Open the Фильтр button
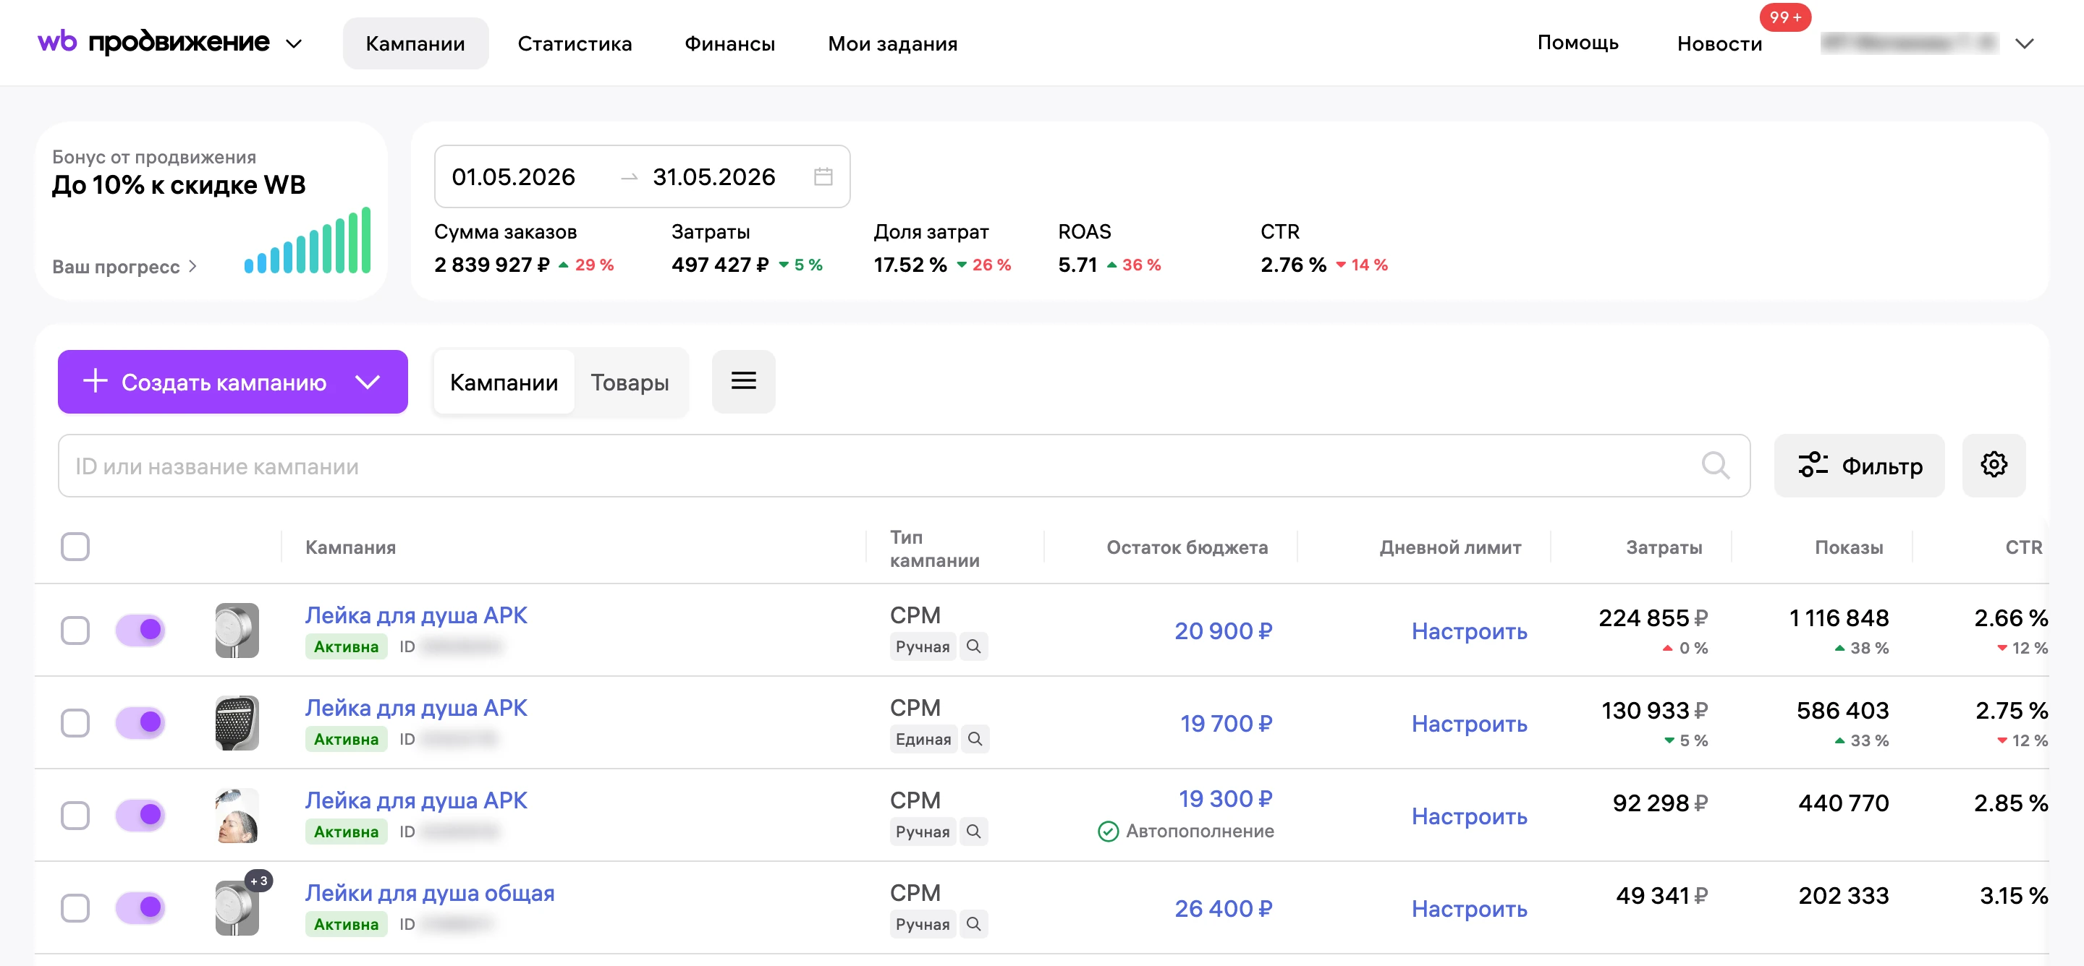The height and width of the screenshot is (966, 2084). (x=1859, y=466)
